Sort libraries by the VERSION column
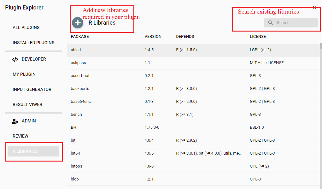322x189 pixels. point(153,36)
